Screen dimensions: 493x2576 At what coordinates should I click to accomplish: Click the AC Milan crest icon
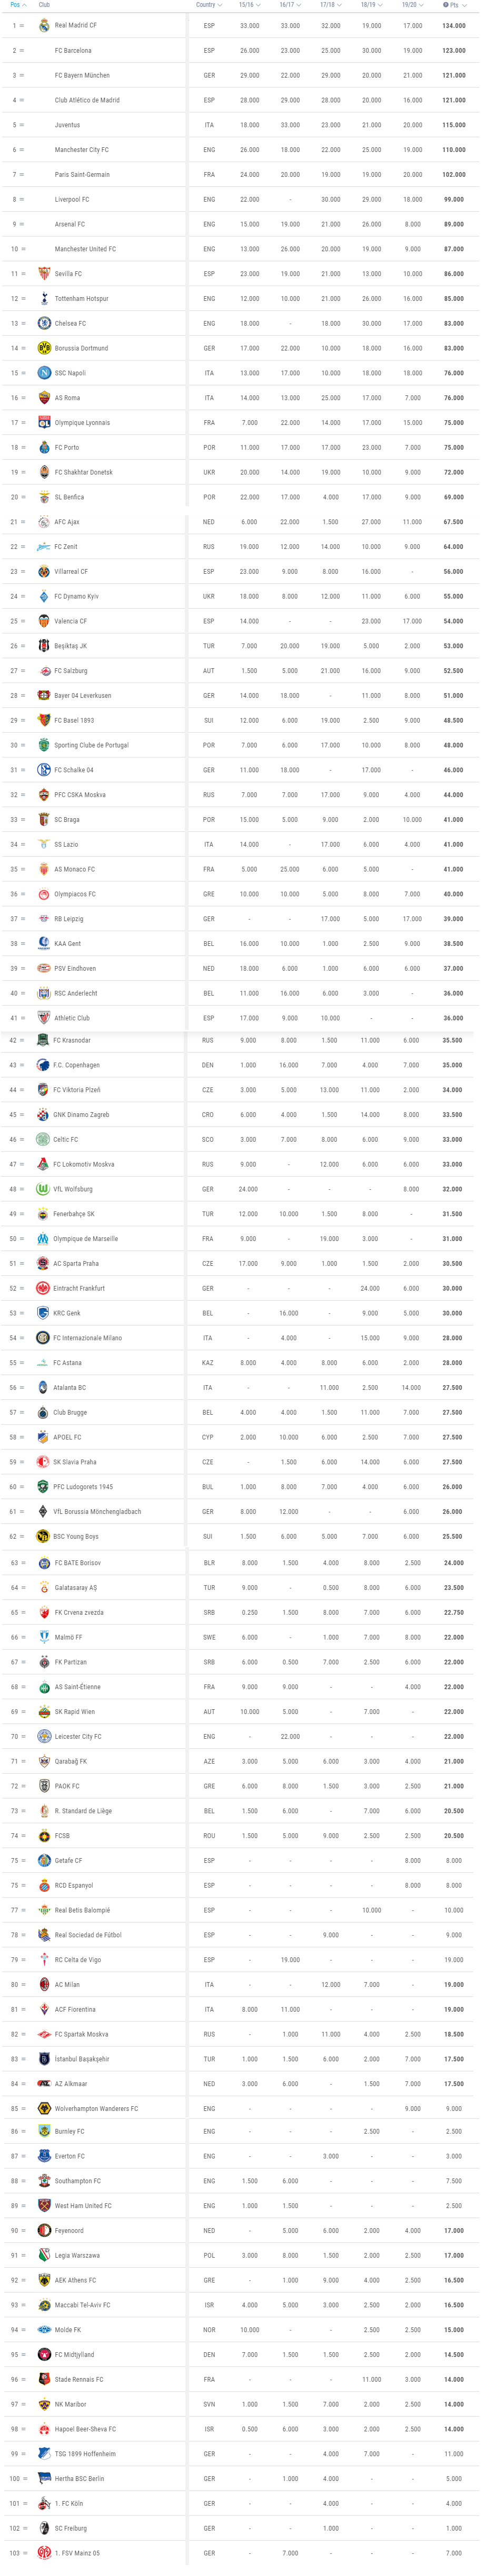(x=44, y=1984)
